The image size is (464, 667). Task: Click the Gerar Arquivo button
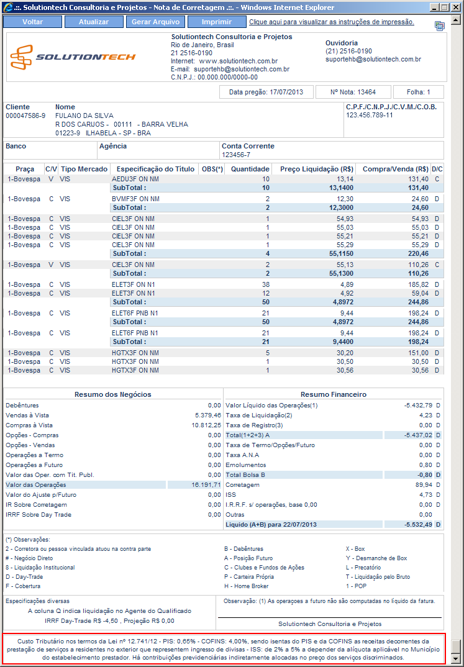(155, 22)
